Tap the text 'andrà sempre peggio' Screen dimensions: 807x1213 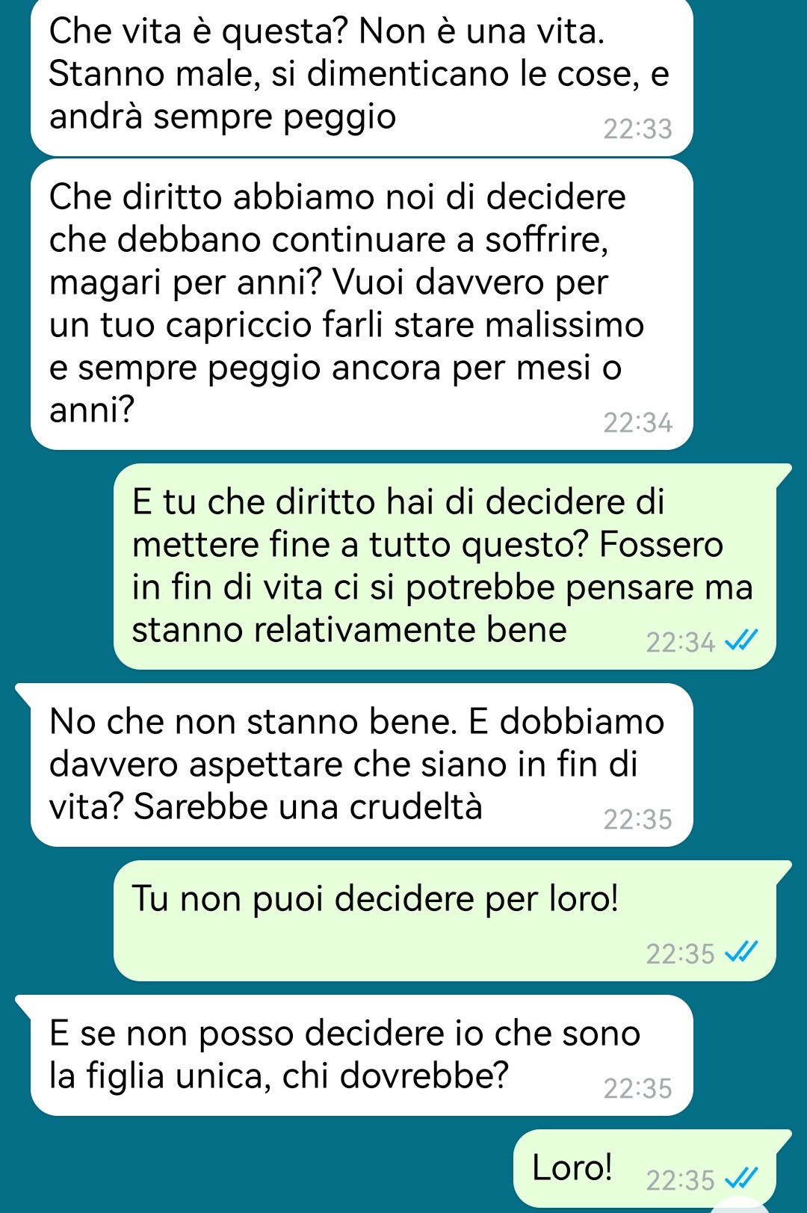point(222,117)
